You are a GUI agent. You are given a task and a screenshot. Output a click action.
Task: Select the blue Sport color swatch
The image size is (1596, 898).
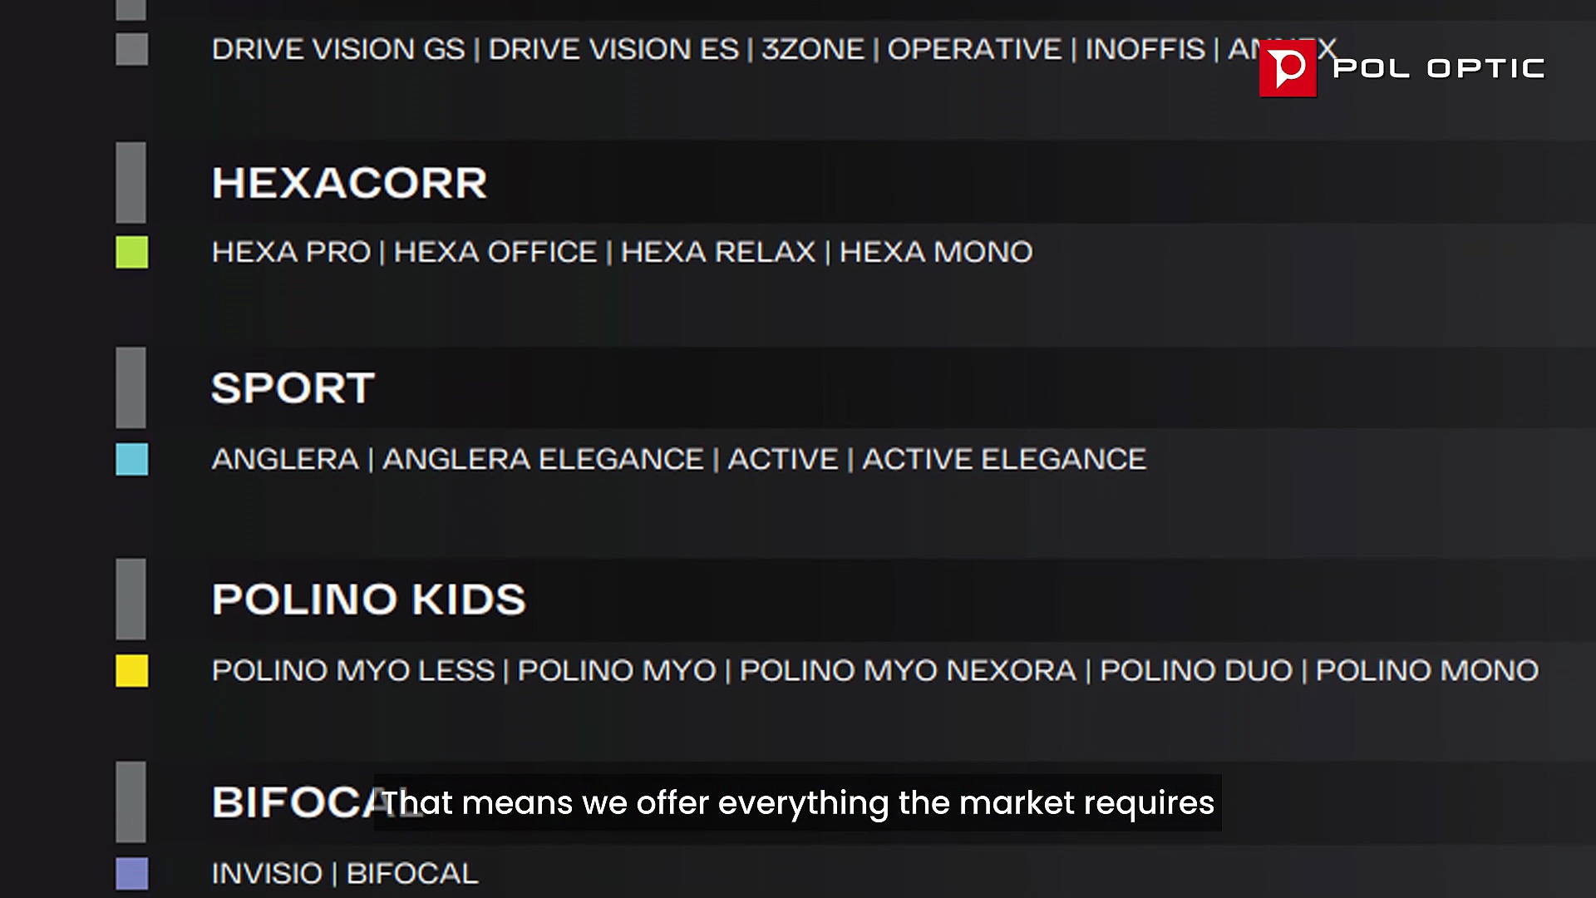coord(131,459)
